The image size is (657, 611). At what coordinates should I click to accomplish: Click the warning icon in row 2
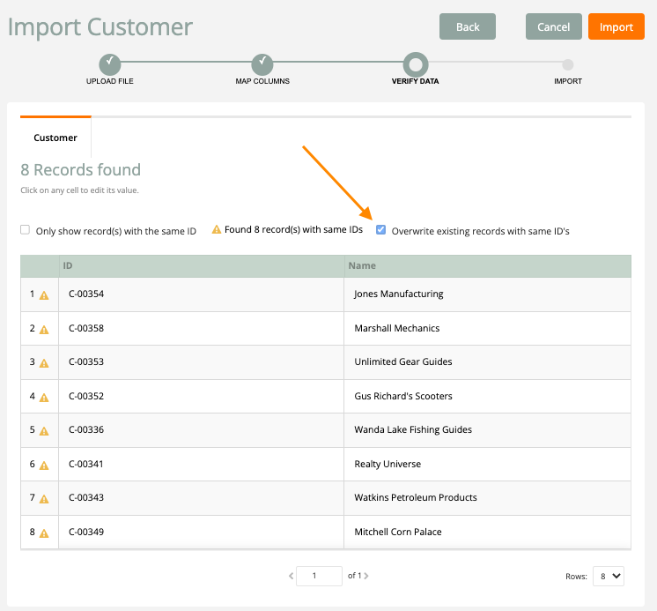point(44,330)
